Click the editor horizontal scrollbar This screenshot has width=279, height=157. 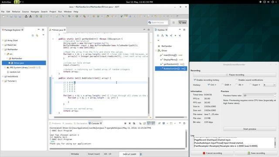click(x=78, y=117)
